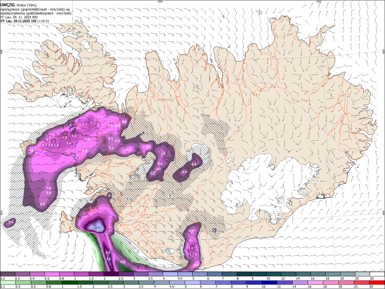Pick the dark plum 0.2–0.3 swatch in snow scale

(x=8, y=274)
